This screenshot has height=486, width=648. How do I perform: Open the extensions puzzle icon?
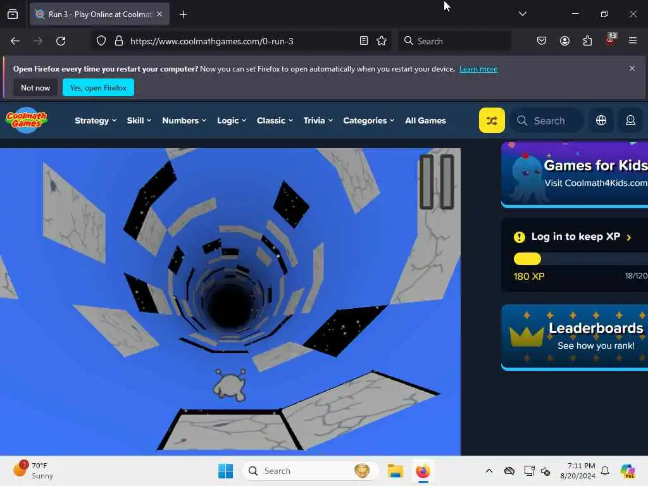[587, 41]
